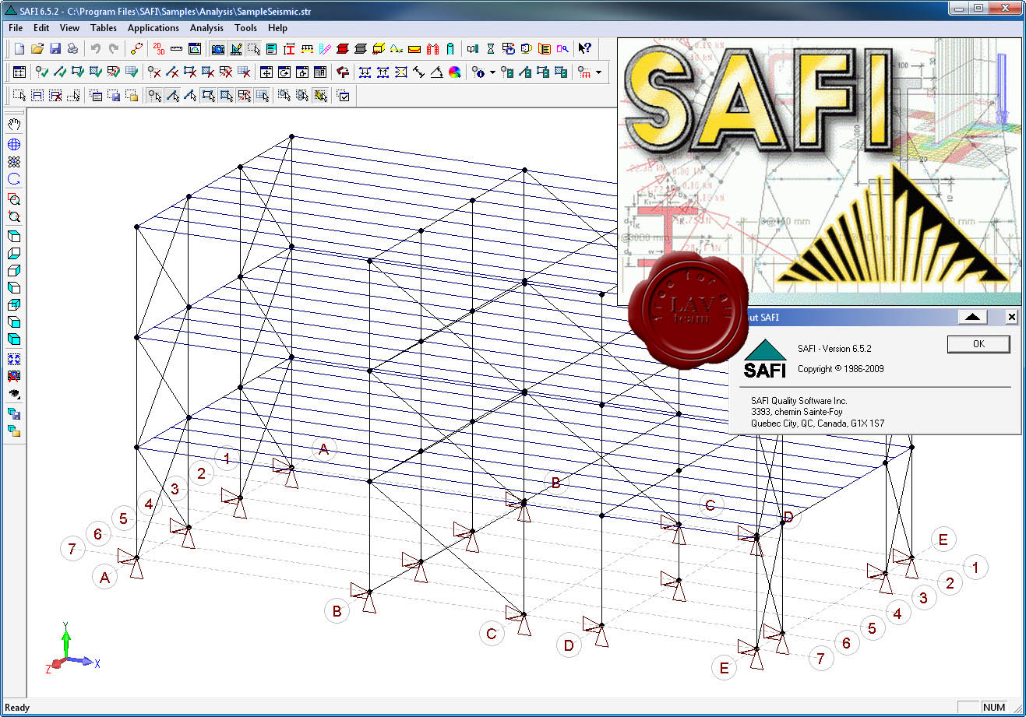Viewport: 1026px width, 717px height.
Task: Click the yellow solid with supports icon
Action: tap(379, 48)
